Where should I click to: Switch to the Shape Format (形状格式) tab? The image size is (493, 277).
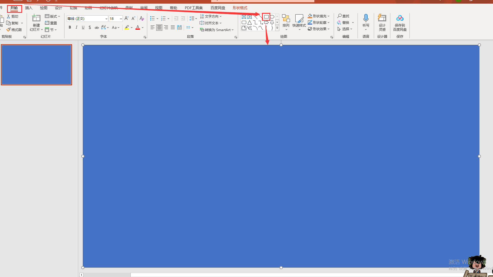click(240, 8)
